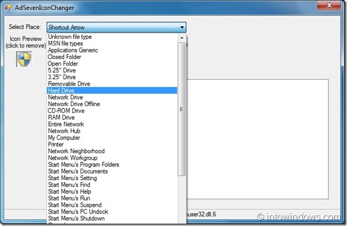Choose Open Folder from the list
Image resolution: width=347 pixels, height=226 pixels.
112,63
